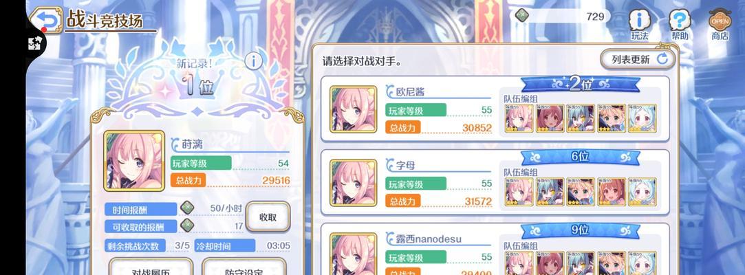Click 欧尼酱's player avatar portrait
Image resolution: width=745 pixels, height=275 pixels.
353,109
